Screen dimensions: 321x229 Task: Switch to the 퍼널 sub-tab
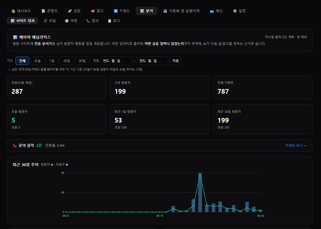click(50, 21)
